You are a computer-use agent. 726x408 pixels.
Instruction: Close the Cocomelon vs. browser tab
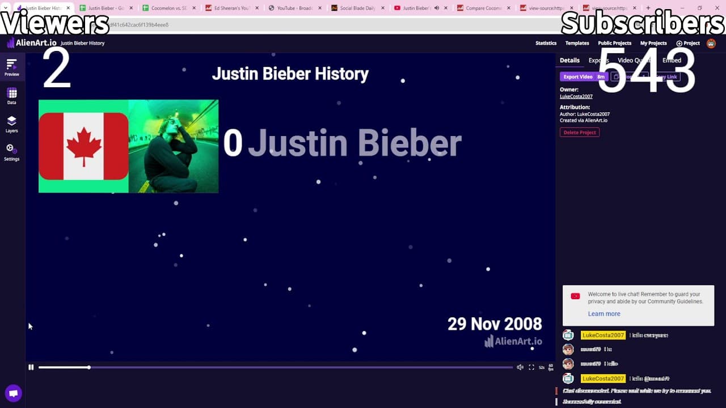(195, 8)
